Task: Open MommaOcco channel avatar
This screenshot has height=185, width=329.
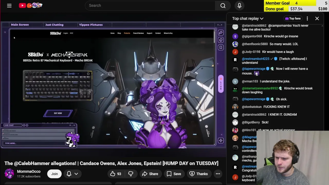Action: 9,174
